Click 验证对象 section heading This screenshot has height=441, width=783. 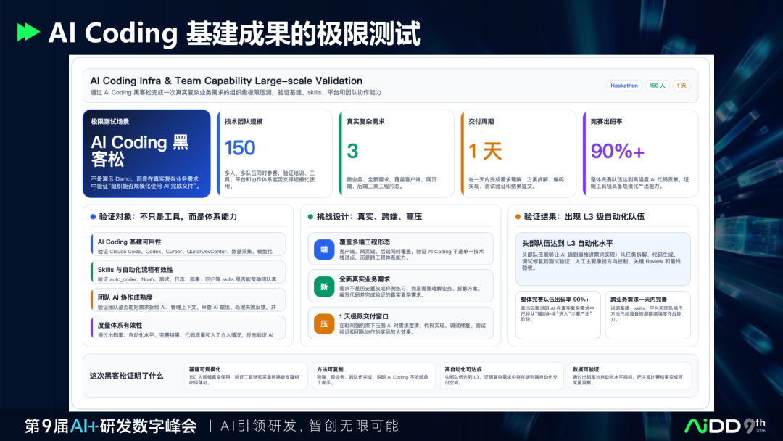click(x=167, y=217)
